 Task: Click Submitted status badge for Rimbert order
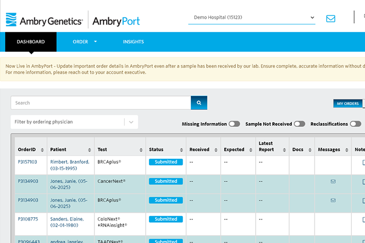(166, 162)
